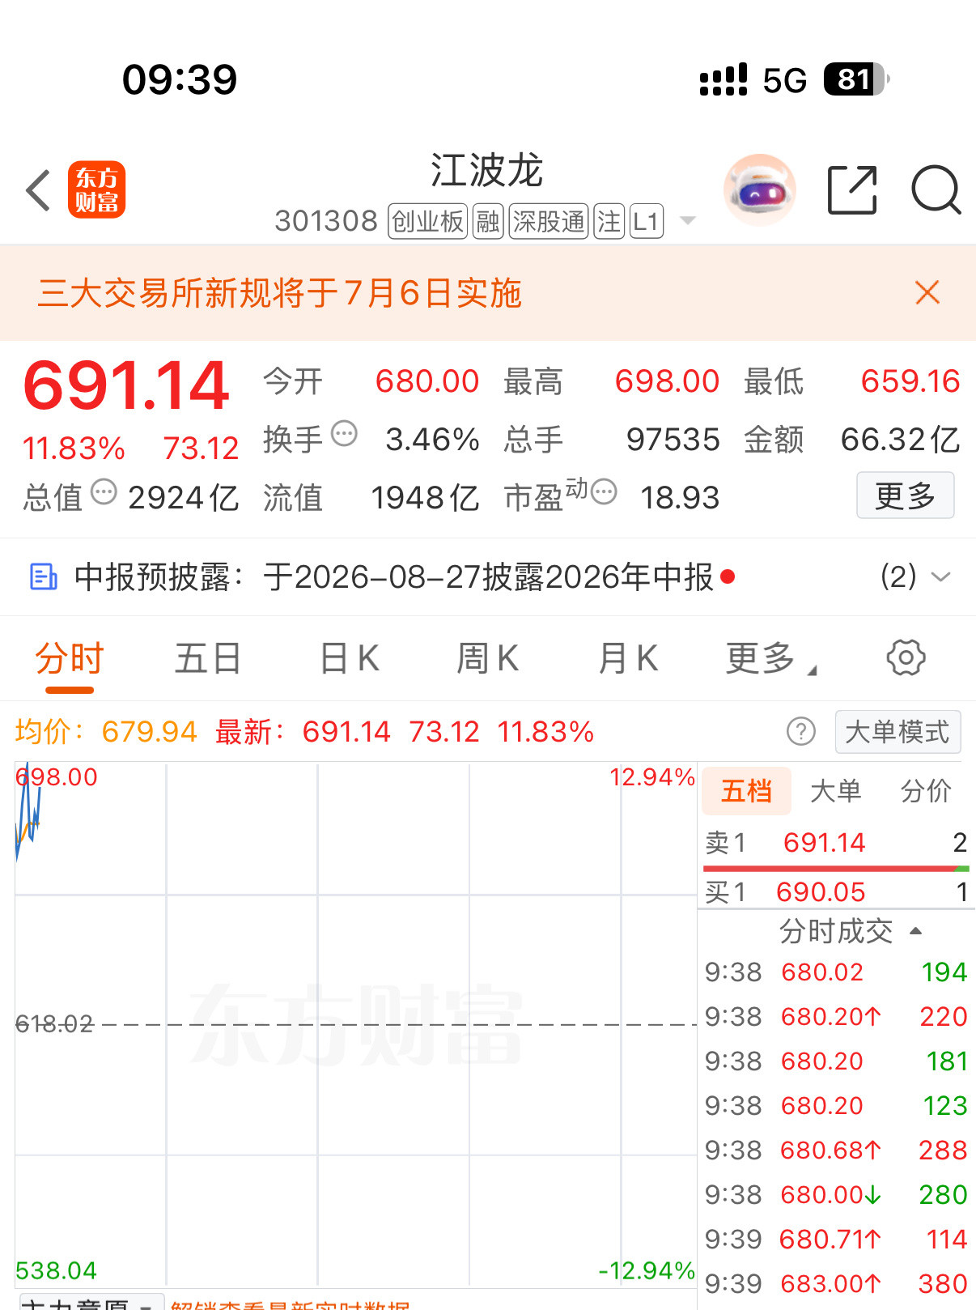Tap the trade row 680.20↑ volume 220
976x1310 pixels.
pyautogui.click(x=836, y=1016)
